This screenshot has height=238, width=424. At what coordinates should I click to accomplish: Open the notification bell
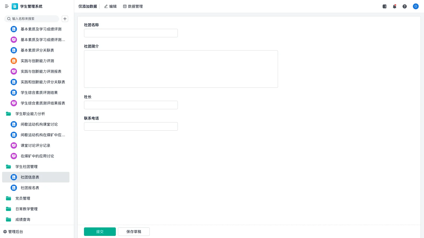[x=394, y=6]
